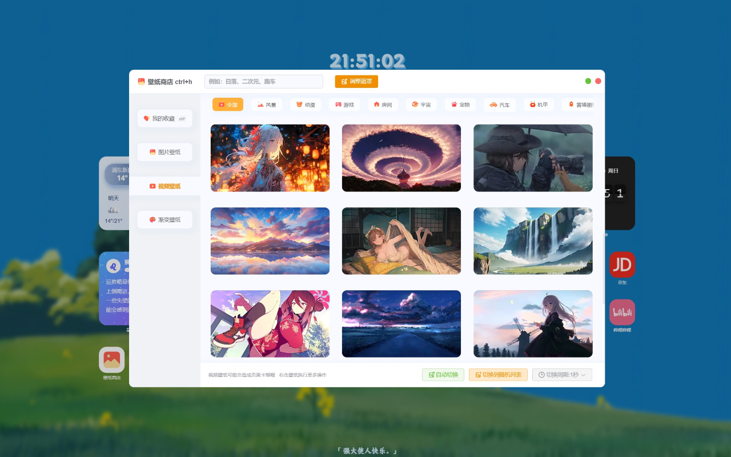731x457 pixels.
Task: Click the 调整遮罩 button
Action: pyautogui.click(x=356, y=81)
